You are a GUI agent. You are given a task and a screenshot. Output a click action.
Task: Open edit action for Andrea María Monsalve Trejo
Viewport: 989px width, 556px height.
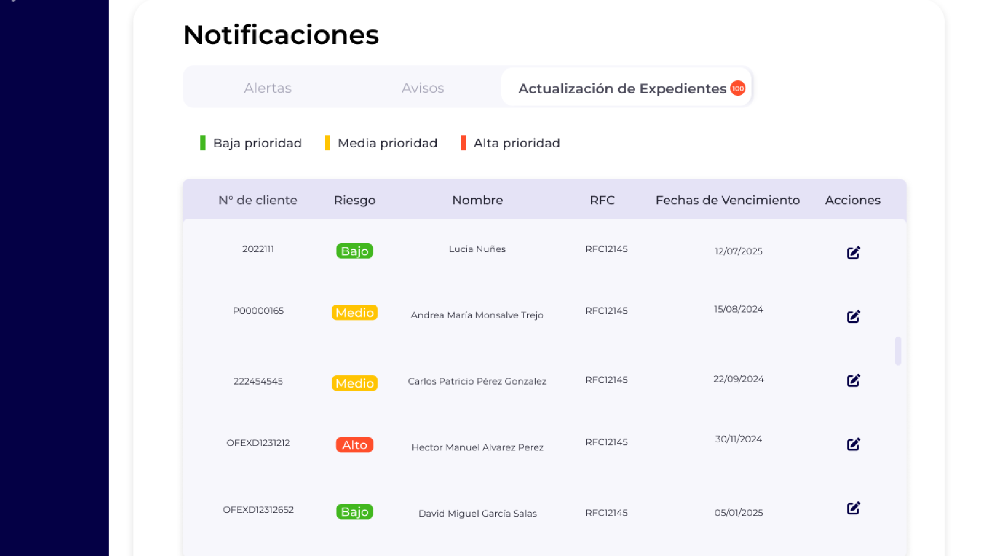[x=854, y=317]
